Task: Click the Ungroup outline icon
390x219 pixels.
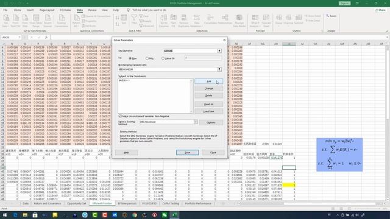Action: coord(288,20)
